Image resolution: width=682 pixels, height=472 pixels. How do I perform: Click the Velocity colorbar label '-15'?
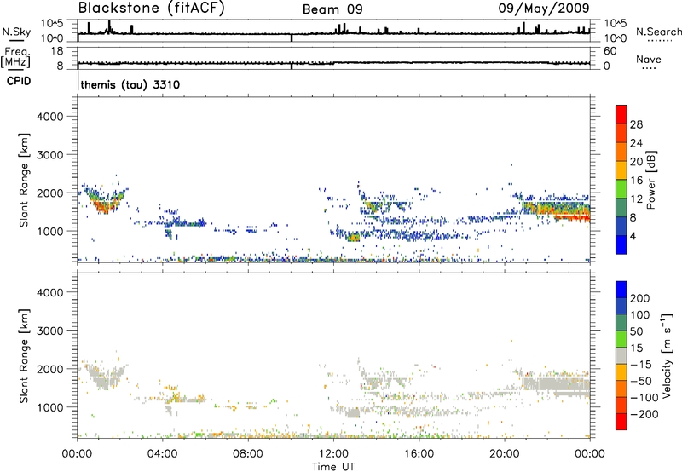click(640, 365)
